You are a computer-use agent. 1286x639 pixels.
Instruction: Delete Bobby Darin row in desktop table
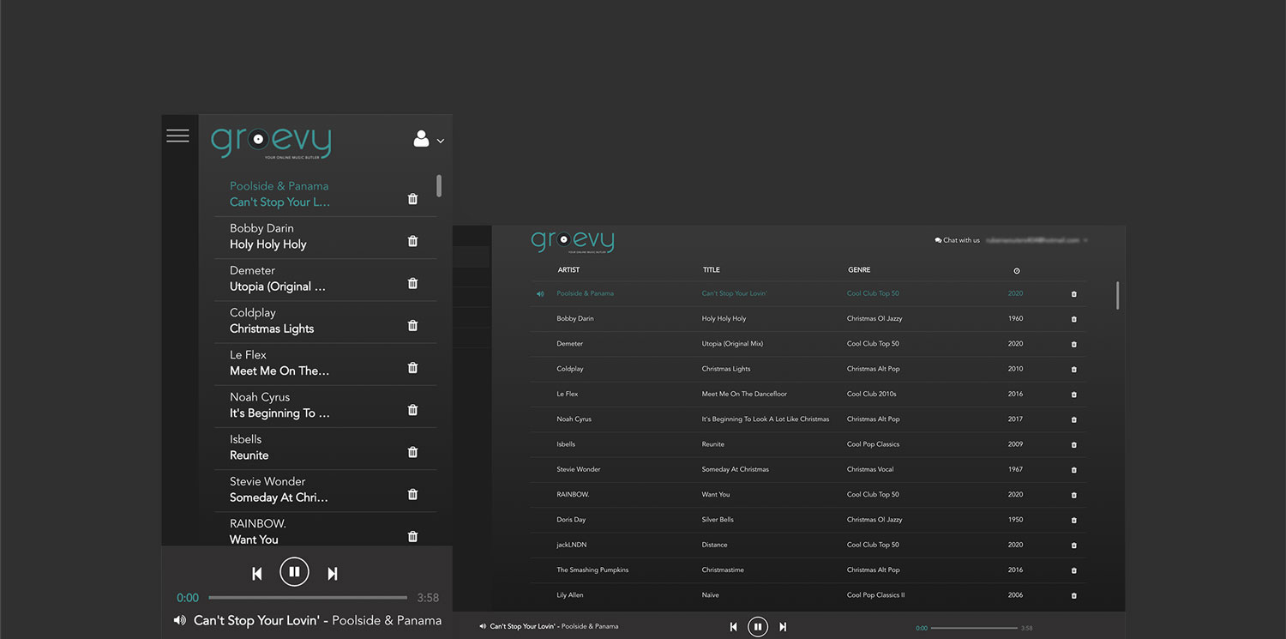pos(1074,319)
